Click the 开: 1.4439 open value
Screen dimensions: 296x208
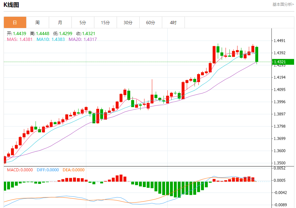16,33
